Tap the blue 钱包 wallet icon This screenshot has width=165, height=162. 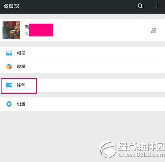pyautogui.click(x=9, y=85)
